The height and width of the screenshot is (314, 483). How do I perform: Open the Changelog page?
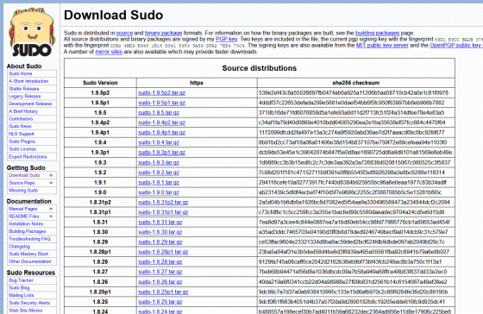coord(19,247)
